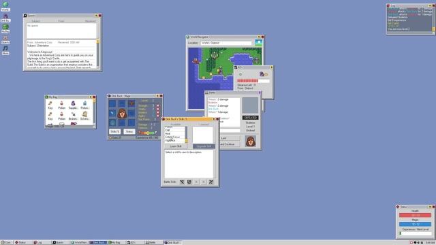Click the Loot button in Battle window

pyautogui.click(x=230, y=138)
